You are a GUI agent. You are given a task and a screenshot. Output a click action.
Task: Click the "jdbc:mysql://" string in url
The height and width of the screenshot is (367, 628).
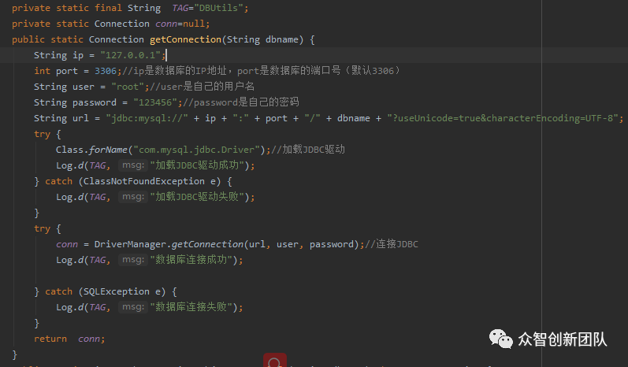tap(147, 118)
